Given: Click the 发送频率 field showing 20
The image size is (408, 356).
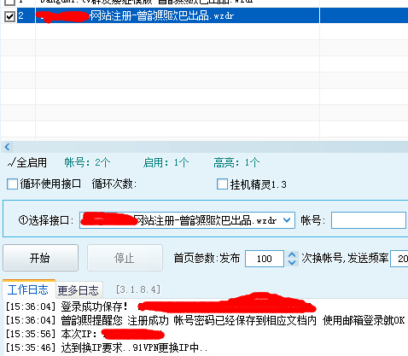Looking at the screenshot, I should [x=399, y=259].
